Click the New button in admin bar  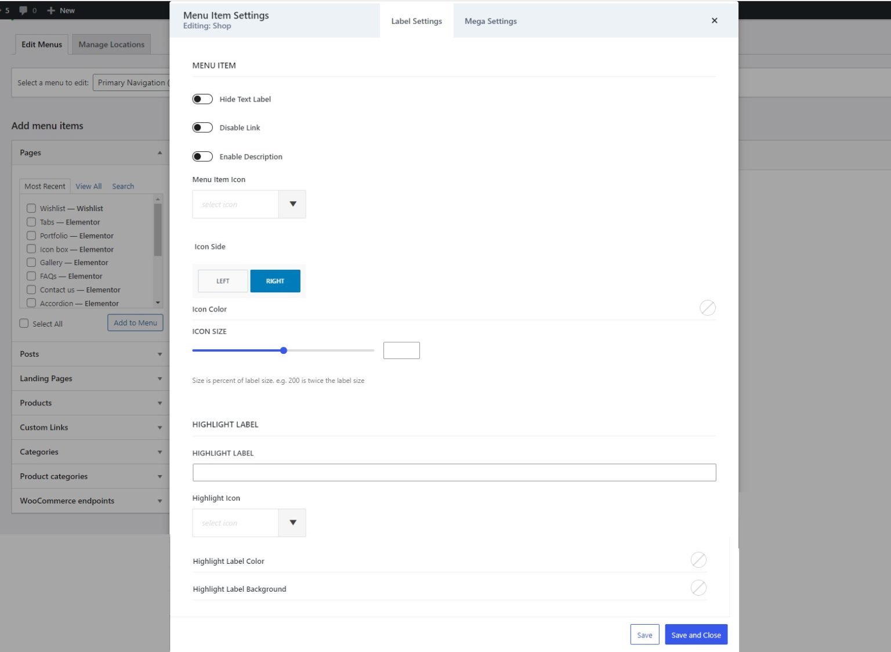(60, 10)
